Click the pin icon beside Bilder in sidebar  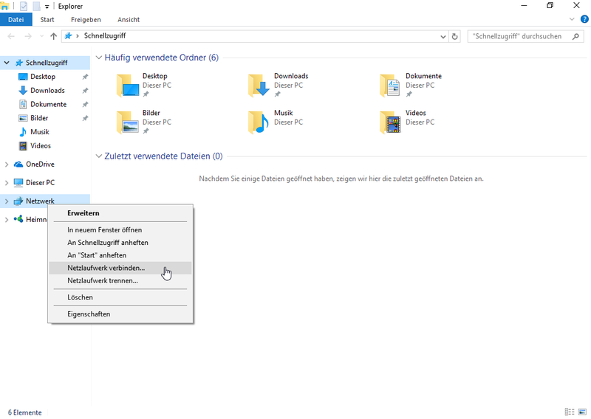[85, 118]
